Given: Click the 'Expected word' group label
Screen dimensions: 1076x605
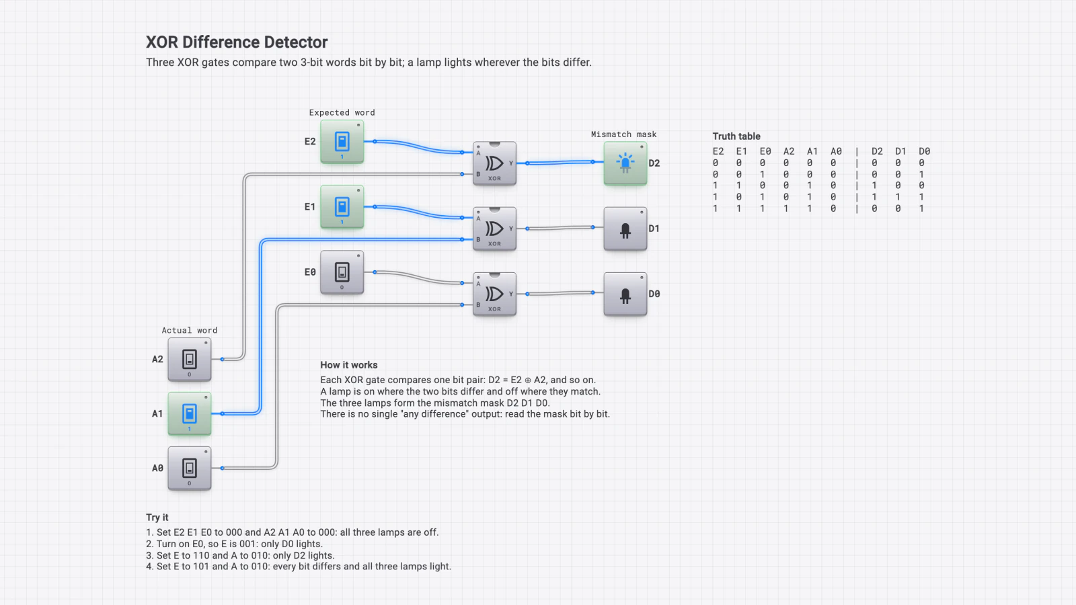Looking at the screenshot, I should 342,113.
